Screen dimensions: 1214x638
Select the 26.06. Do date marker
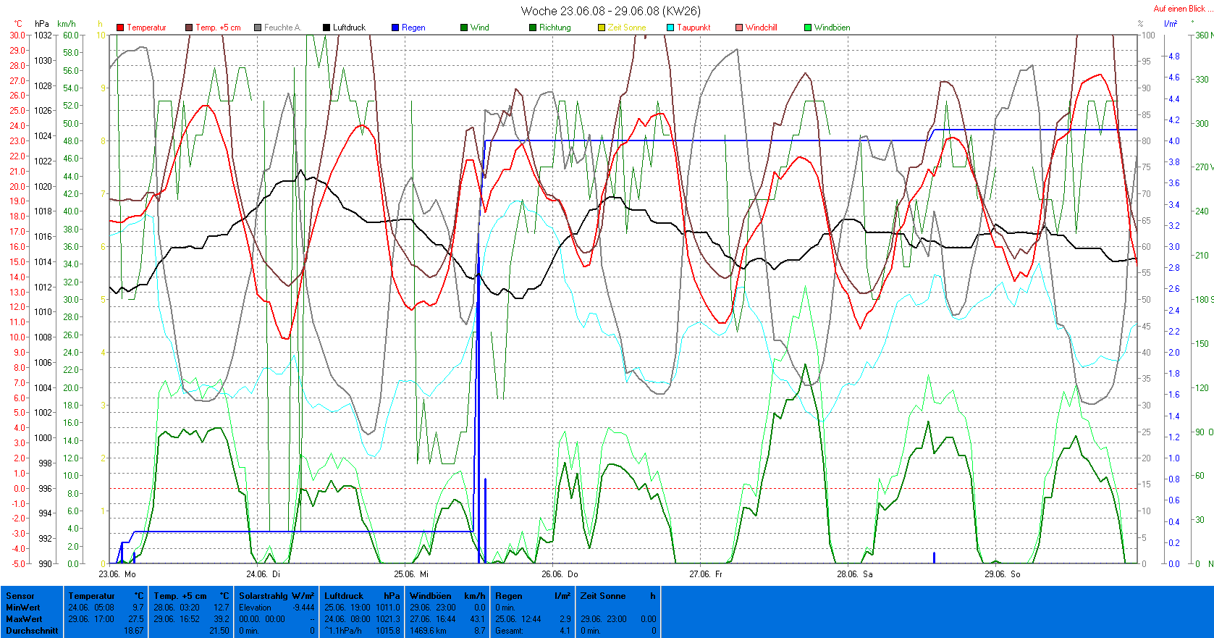pyautogui.click(x=560, y=574)
